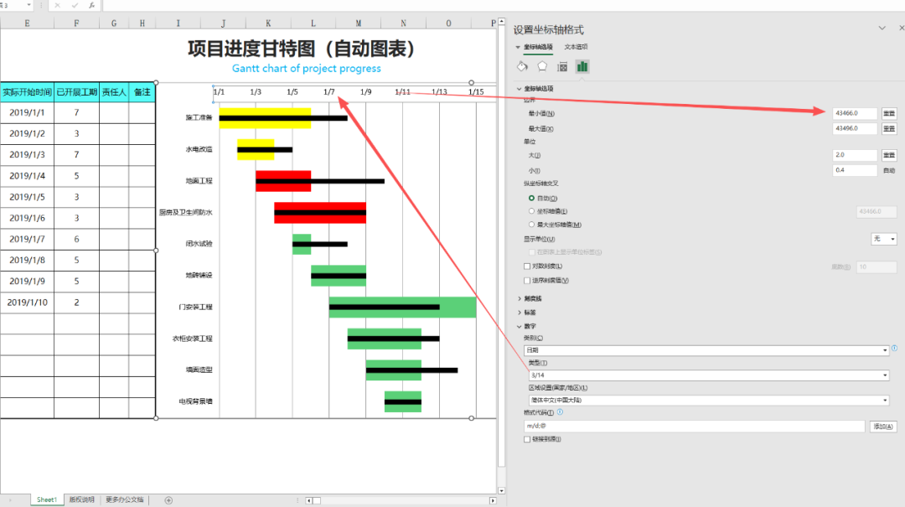905x507 pixels.
Task: Click the insert function fx icon
Action: (x=92, y=5)
